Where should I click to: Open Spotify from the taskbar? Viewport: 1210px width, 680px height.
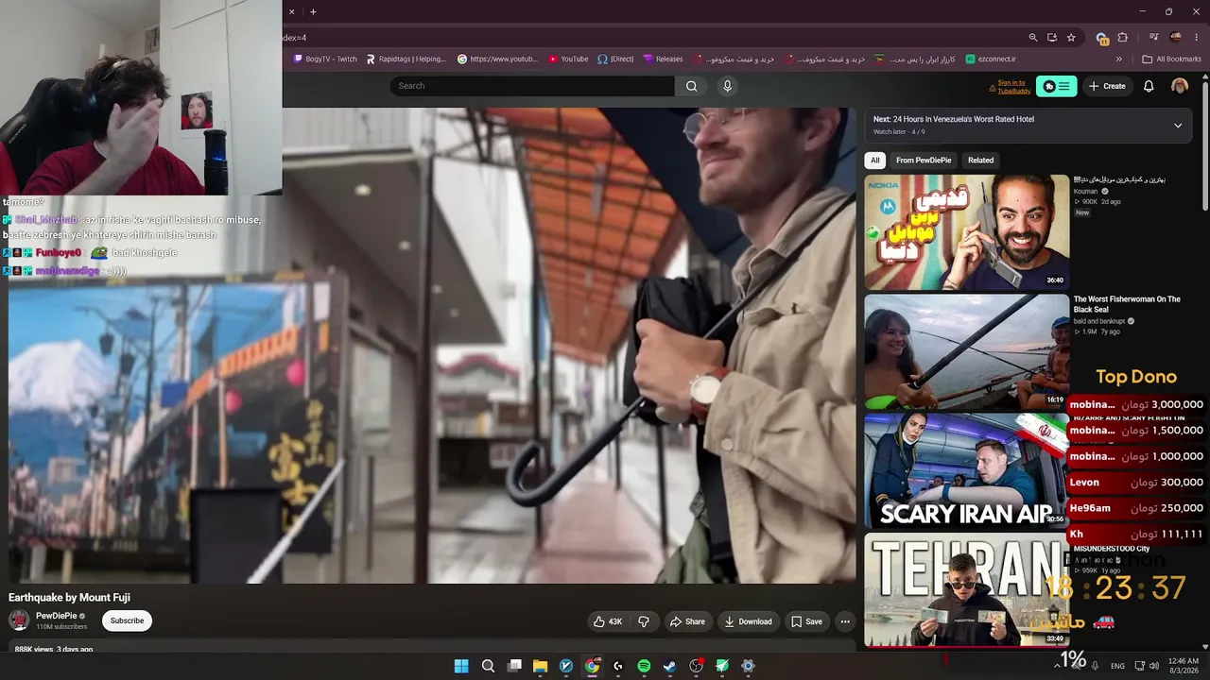click(x=644, y=666)
